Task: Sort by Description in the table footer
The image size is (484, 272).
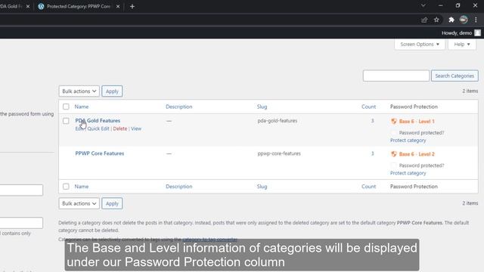Action: point(179,187)
